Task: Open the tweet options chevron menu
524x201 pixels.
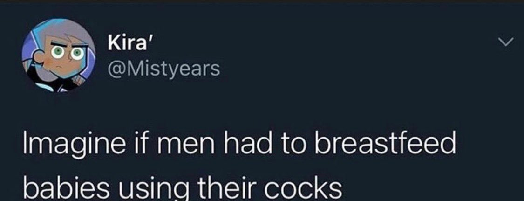Action: pos(505,42)
